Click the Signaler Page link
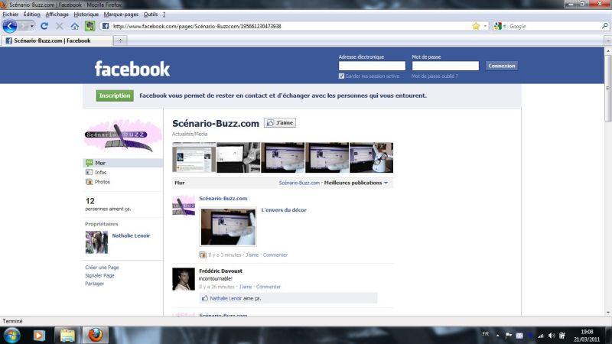612x344 pixels. point(99,275)
